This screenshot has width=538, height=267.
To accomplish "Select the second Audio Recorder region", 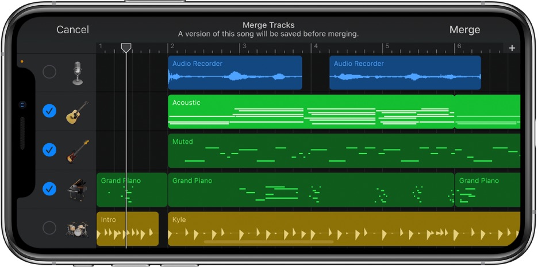I will 405,73.
